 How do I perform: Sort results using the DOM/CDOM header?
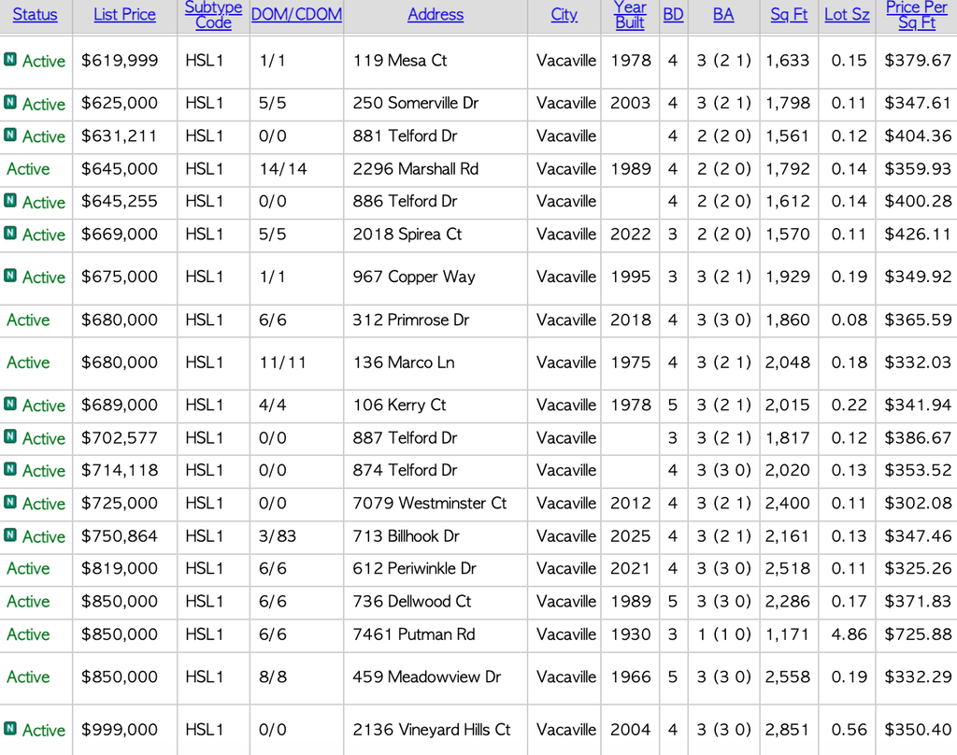(296, 15)
